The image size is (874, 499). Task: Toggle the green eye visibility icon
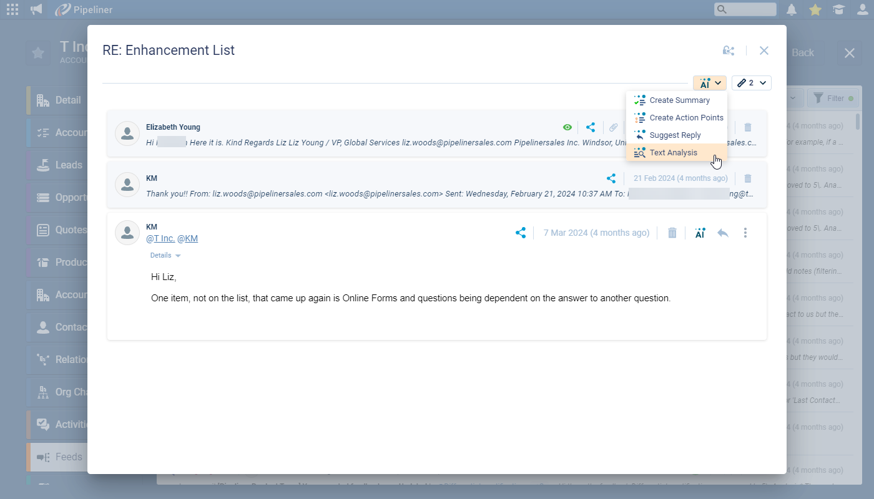(x=567, y=127)
